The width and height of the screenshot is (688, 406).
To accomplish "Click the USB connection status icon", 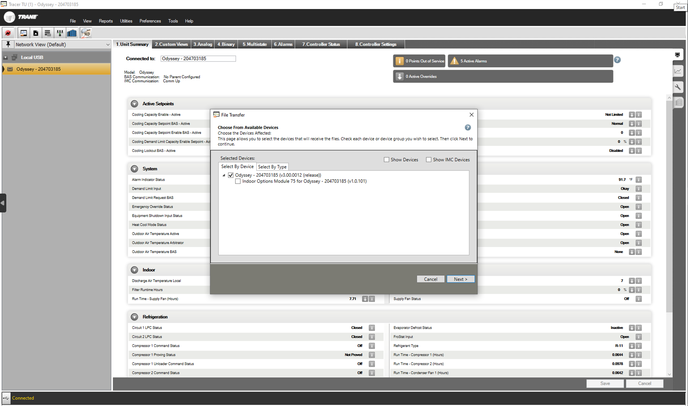I will coord(6,398).
